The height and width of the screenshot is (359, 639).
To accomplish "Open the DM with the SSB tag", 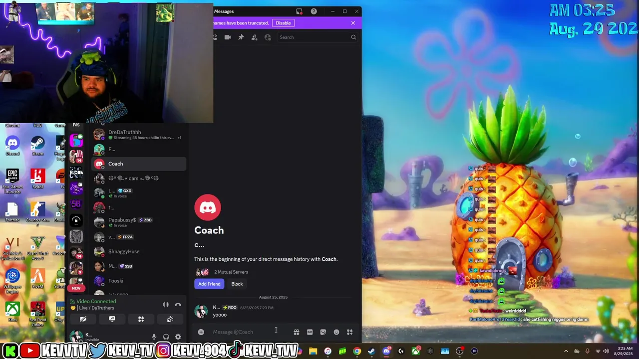I will point(139,266).
